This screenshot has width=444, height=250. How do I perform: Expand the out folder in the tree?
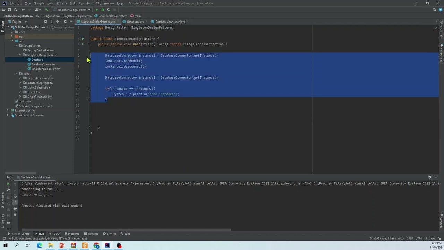(x=12, y=36)
